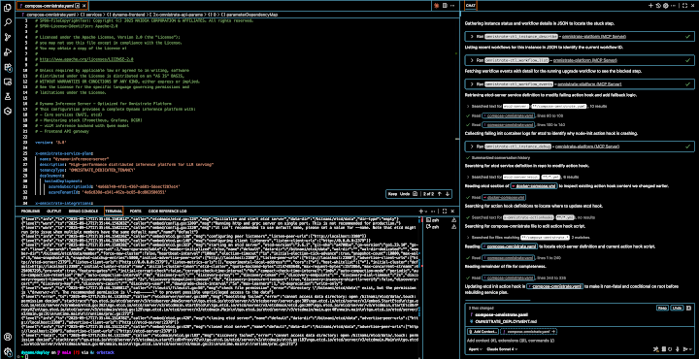Click the parameterDependencyMap breadcrumb segment
This screenshot has width=699, height=359.
tap(252, 15)
